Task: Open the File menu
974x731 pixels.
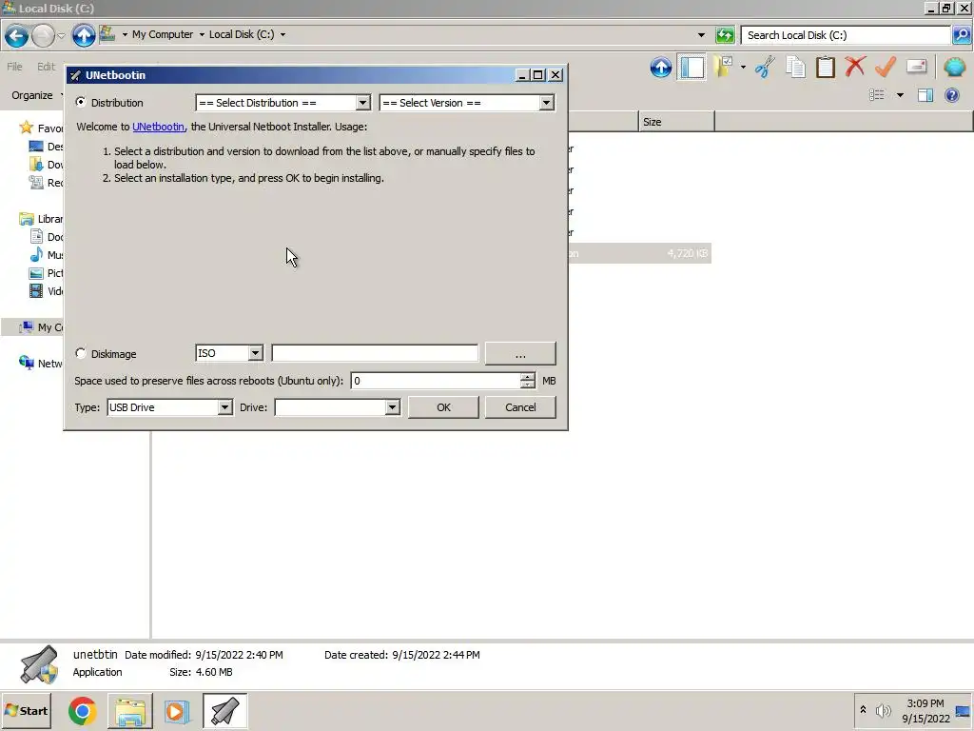Action: pyautogui.click(x=14, y=67)
